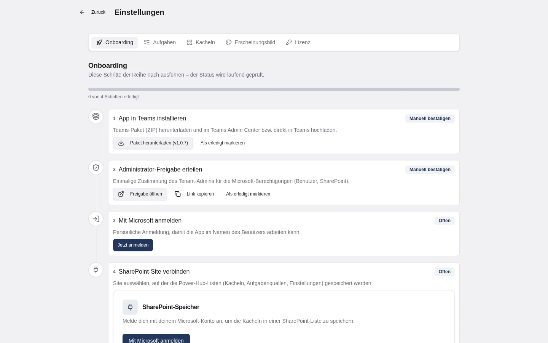548x343 pixels.
Task: Click the external link icon in Freigabe öffnen
Action: point(121,194)
